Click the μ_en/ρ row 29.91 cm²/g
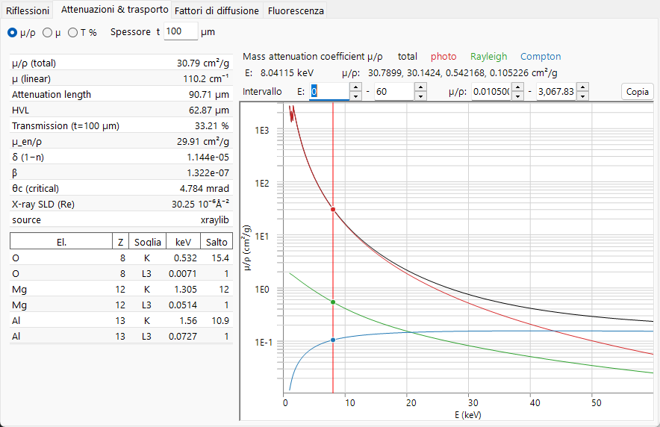660x427 pixels. click(x=121, y=141)
